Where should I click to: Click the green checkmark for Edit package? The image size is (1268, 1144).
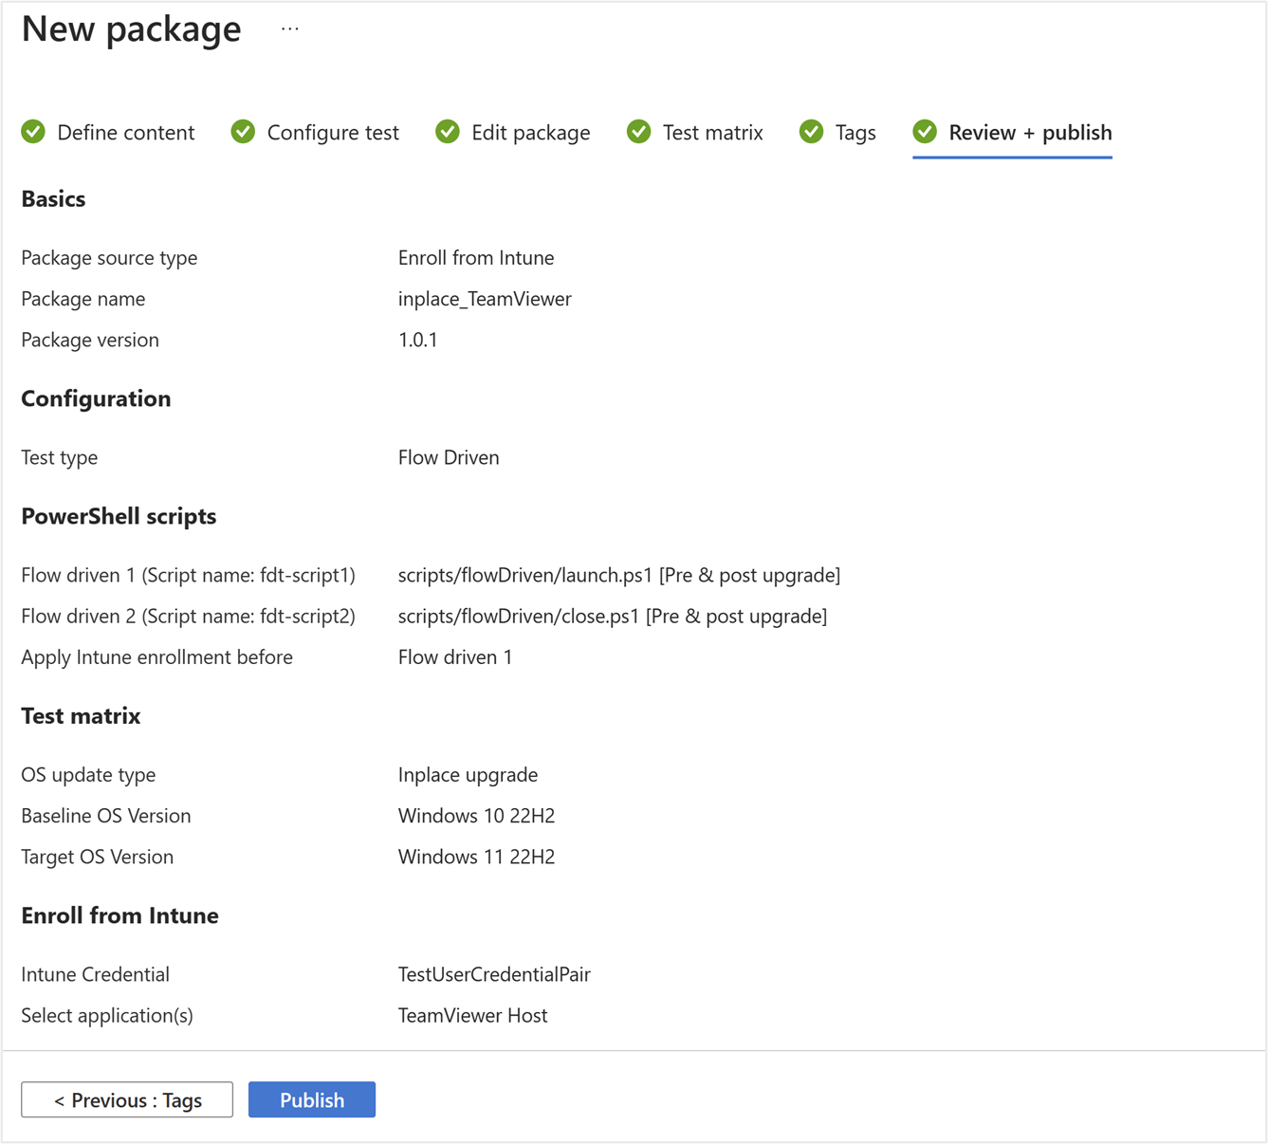pos(448,132)
